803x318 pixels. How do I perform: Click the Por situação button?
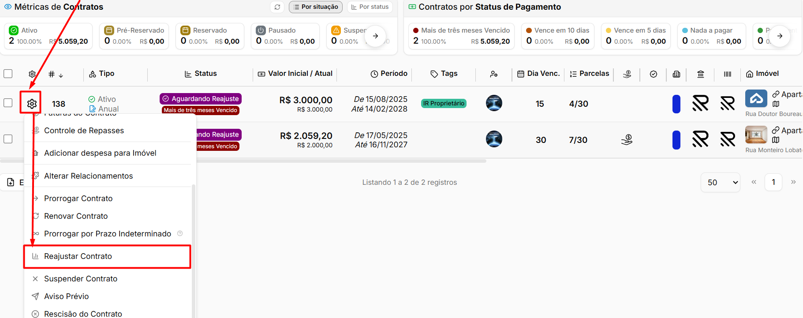point(316,7)
